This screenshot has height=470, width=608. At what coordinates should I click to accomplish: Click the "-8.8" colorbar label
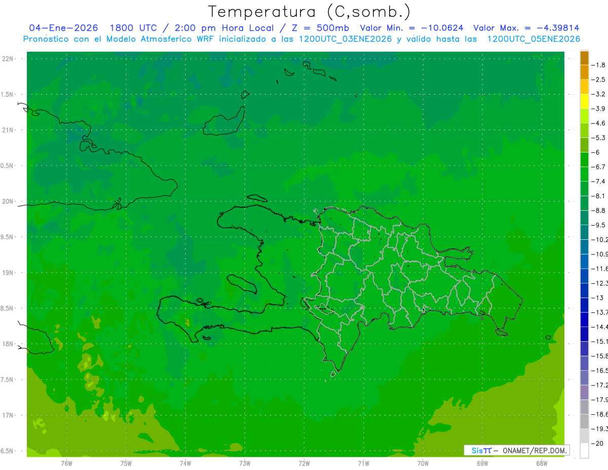click(x=599, y=210)
